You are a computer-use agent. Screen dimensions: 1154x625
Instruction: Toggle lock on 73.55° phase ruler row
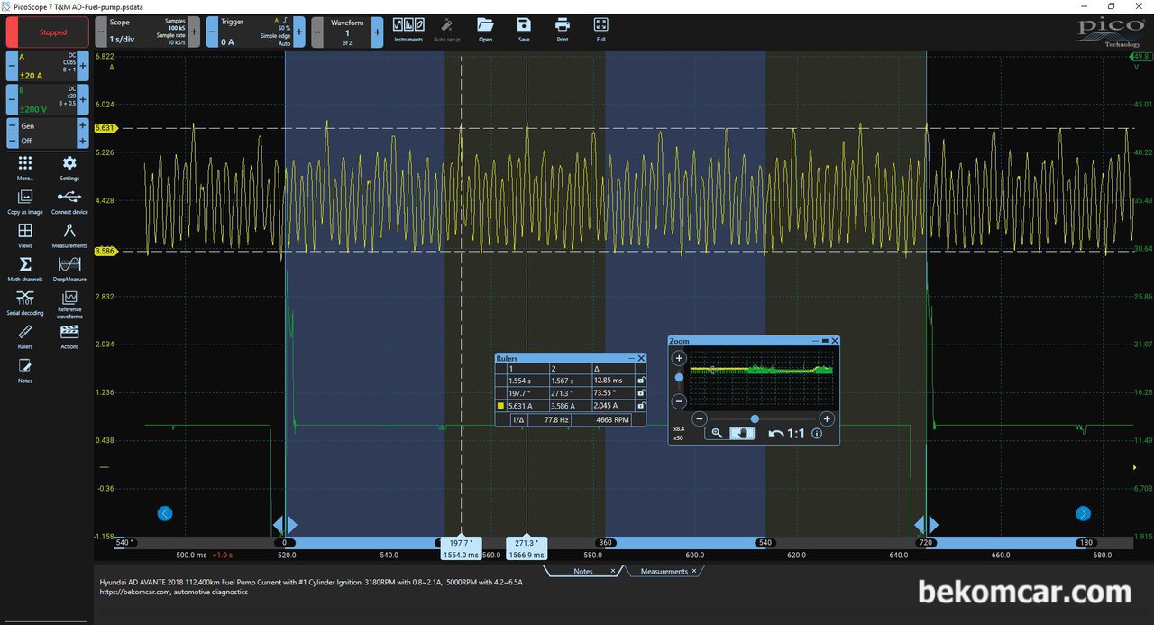click(x=641, y=393)
